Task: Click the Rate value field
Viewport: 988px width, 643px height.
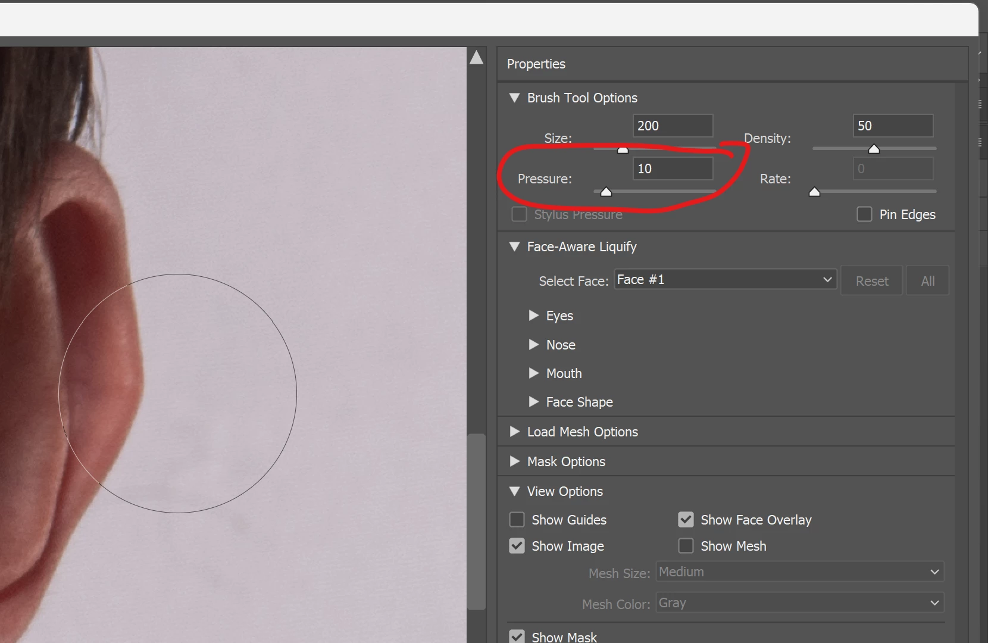Action: point(893,168)
